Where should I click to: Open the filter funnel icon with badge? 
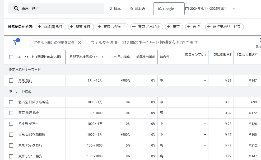pyautogui.click(x=15, y=43)
